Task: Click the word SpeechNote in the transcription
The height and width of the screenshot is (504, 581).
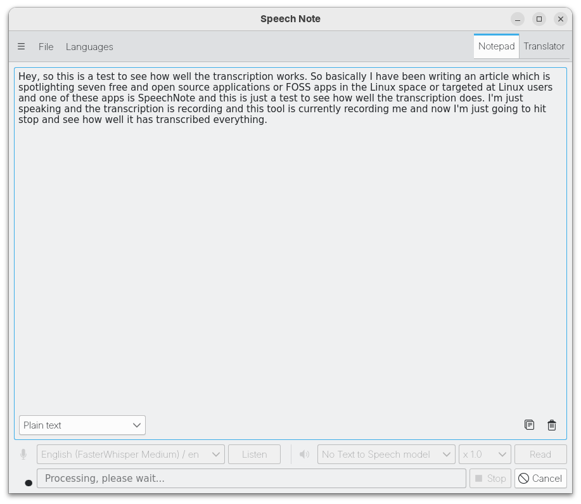Action: 167,98
